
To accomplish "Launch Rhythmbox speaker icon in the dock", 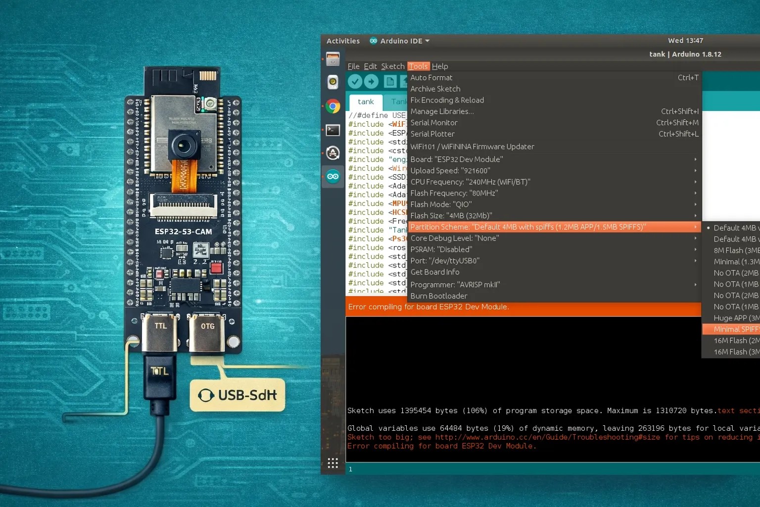I will pyautogui.click(x=333, y=82).
